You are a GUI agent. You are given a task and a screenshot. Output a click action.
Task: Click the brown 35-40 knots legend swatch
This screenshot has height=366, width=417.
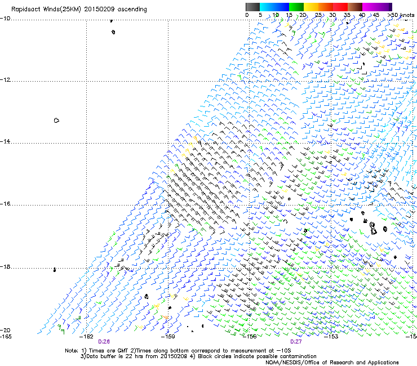355,7
